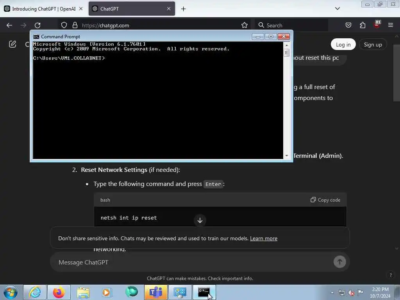The width and height of the screenshot is (400, 300).
Task: Click the Sign up button
Action: (x=373, y=45)
